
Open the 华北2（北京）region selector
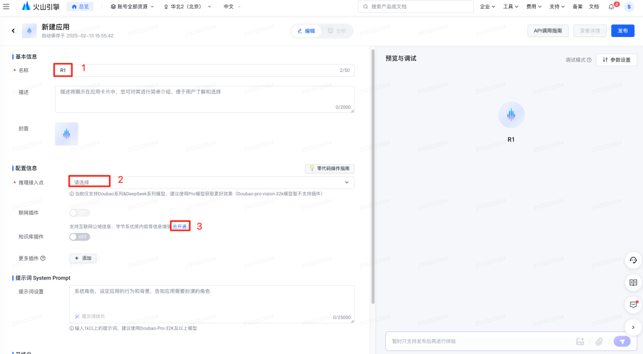point(188,7)
